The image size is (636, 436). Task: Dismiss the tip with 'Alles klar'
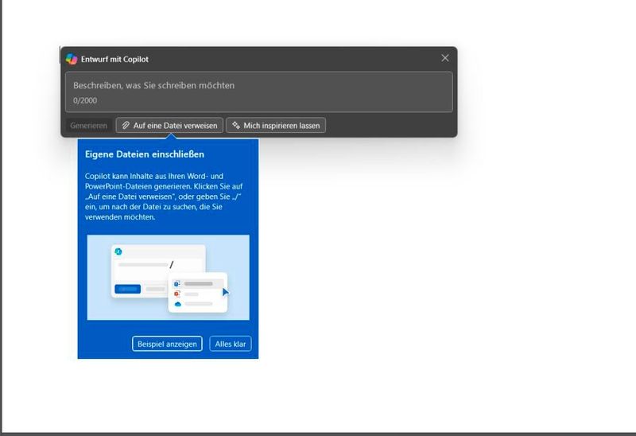231,344
